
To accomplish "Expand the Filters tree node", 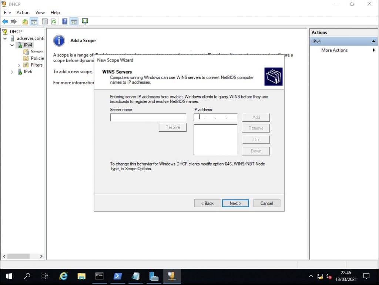I will tap(19, 65).
